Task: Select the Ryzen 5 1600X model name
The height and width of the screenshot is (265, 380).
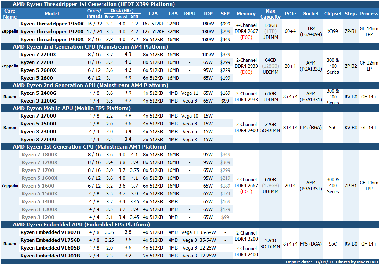Action: [39, 178]
